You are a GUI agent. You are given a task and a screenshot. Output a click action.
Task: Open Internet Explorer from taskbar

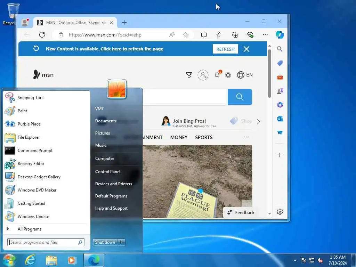(x=30, y=260)
